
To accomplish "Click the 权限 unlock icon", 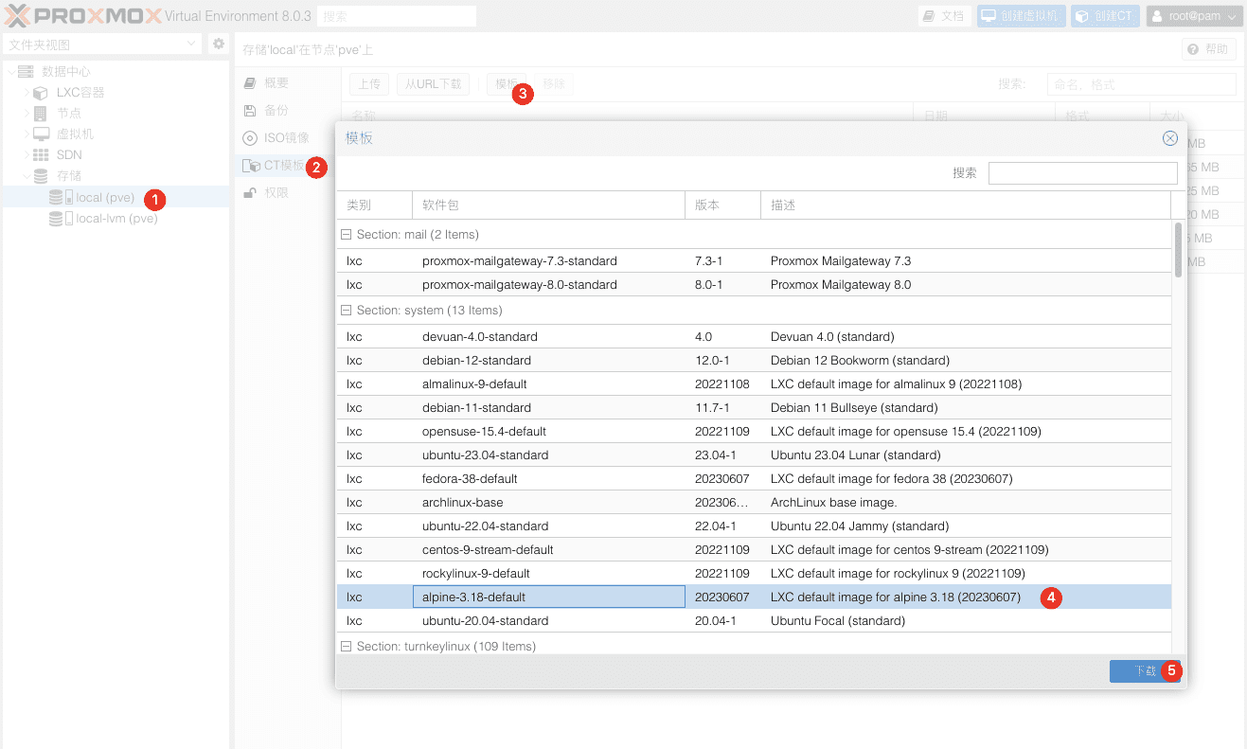I will [250, 193].
